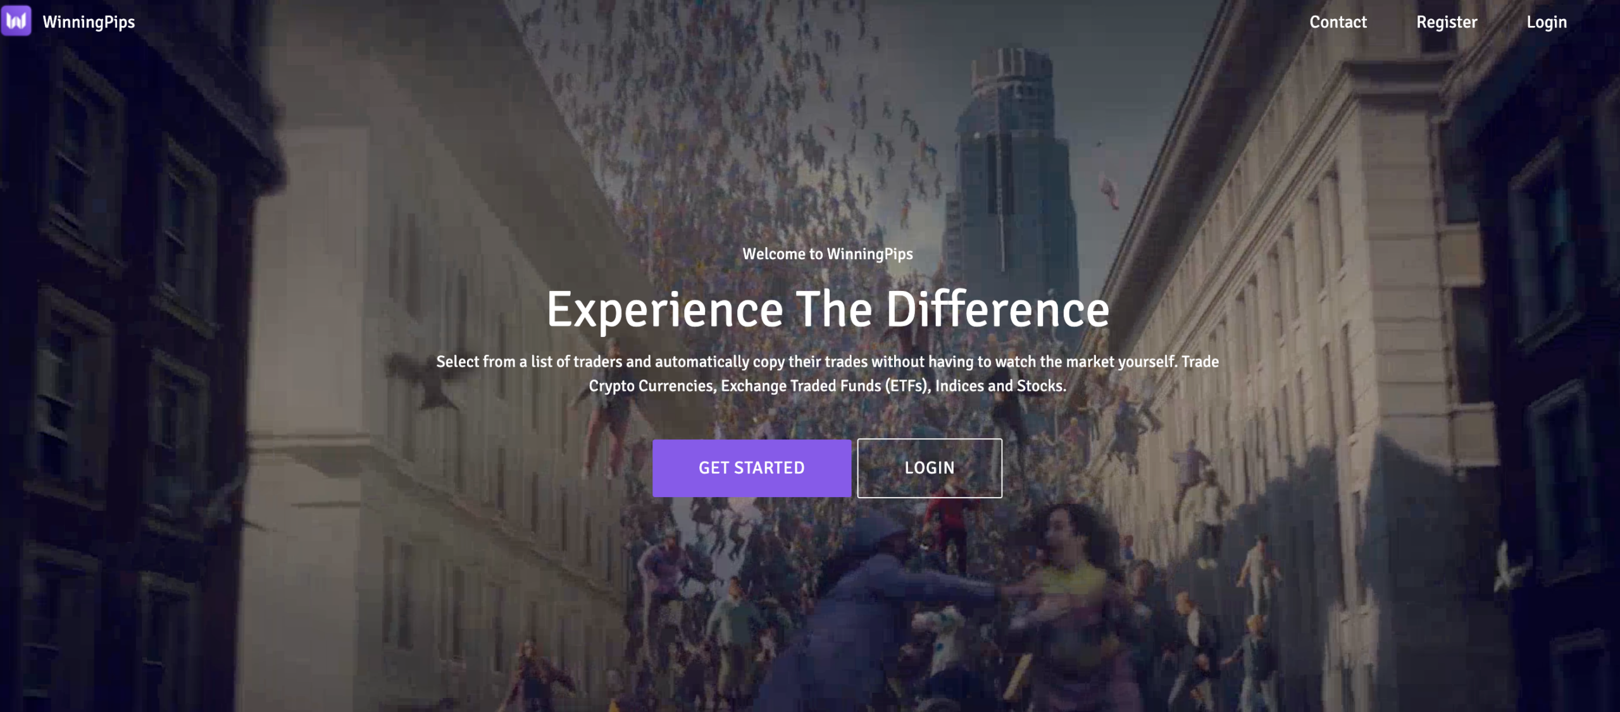Click the word 'Experience' in the headline
The image size is (1620, 712).
pyautogui.click(x=665, y=310)
